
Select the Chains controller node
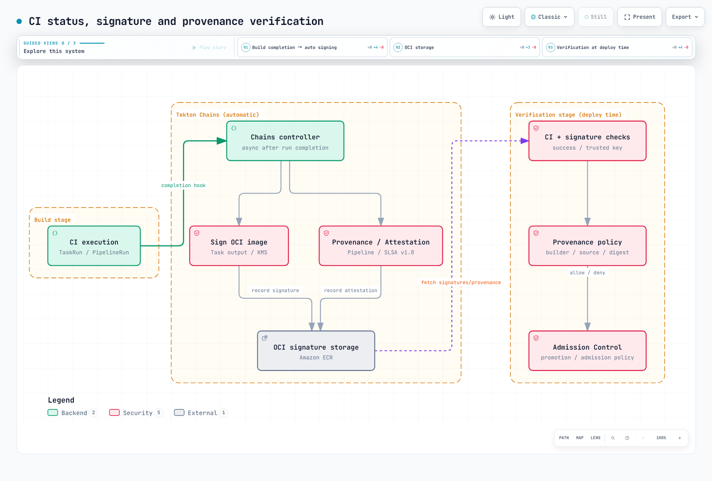click(x=285, y=141)
